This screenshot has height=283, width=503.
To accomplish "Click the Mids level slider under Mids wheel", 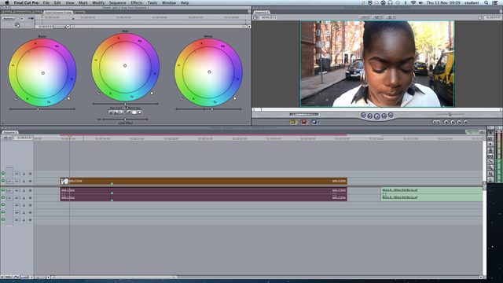I will pyautogui.click(x=125, y=104).
